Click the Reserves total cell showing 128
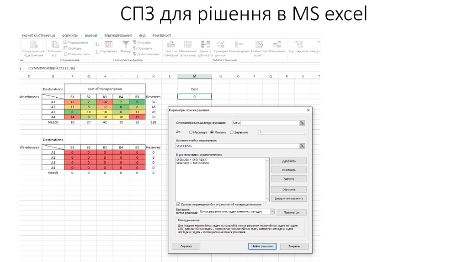468x262 pixels. tap(154, 122)
